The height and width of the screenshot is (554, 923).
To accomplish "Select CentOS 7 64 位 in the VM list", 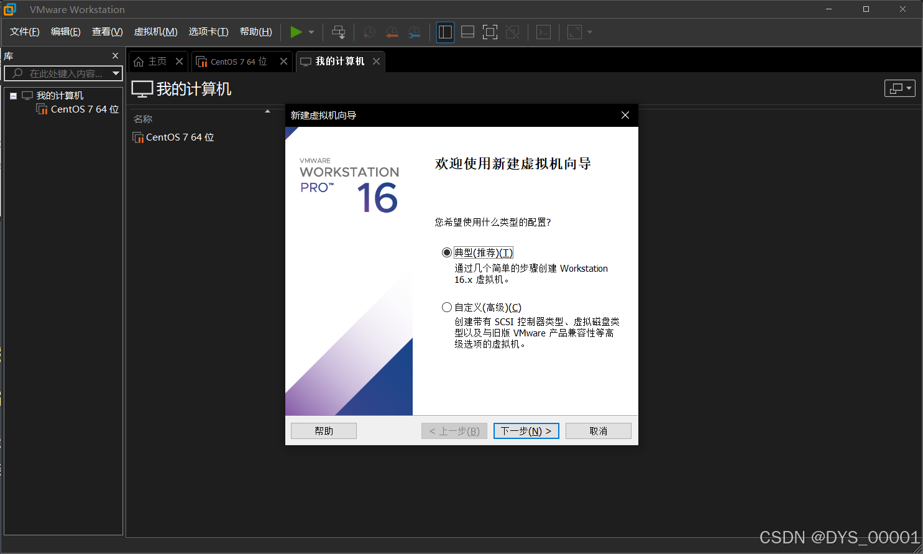I will pos(180,137).
